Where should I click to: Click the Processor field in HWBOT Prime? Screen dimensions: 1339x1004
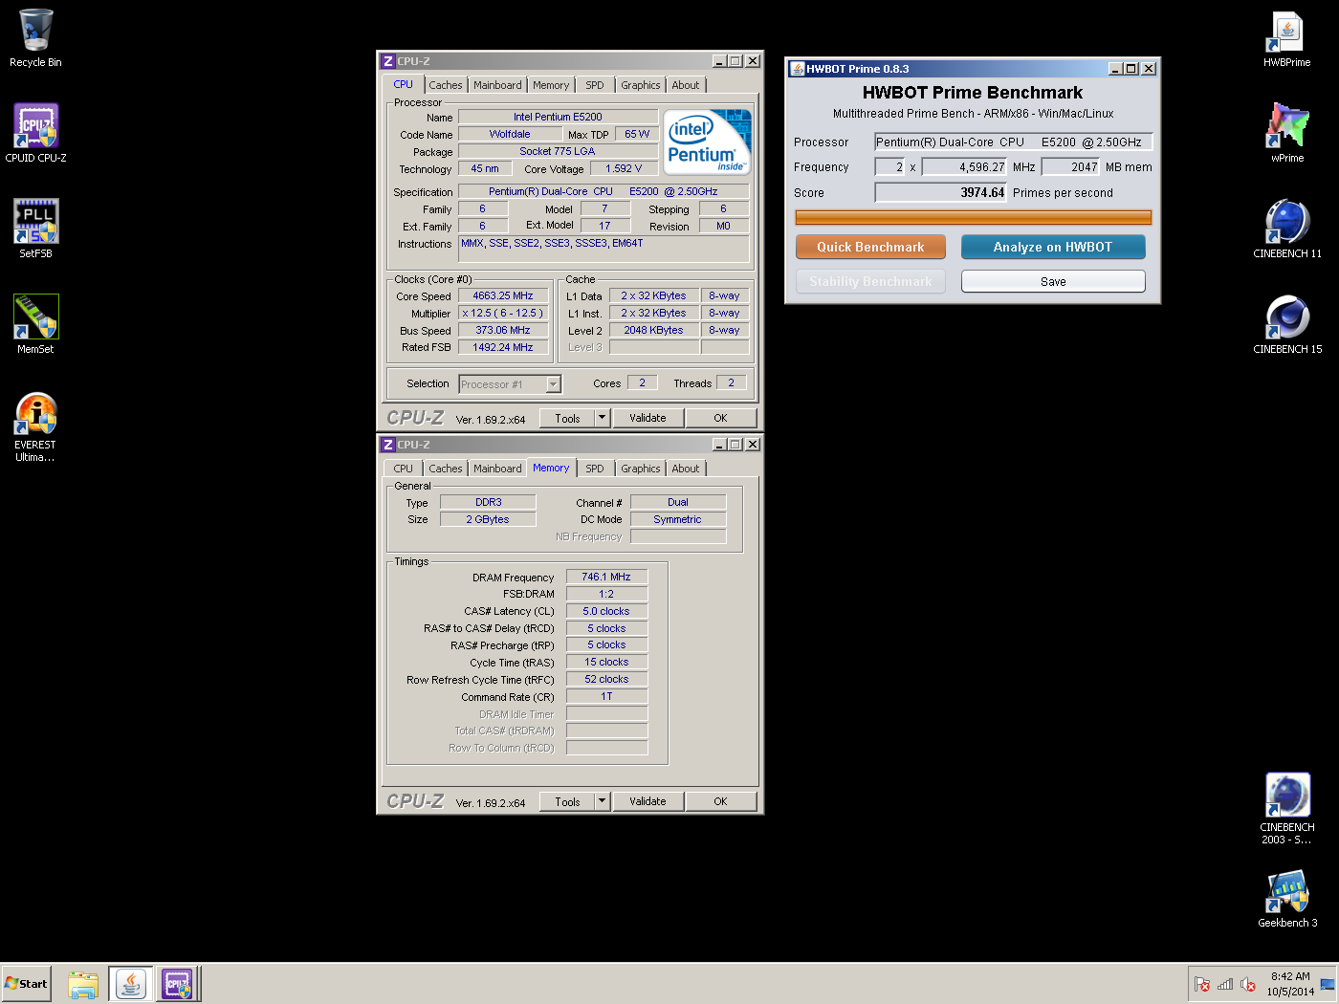(1014, 142)
